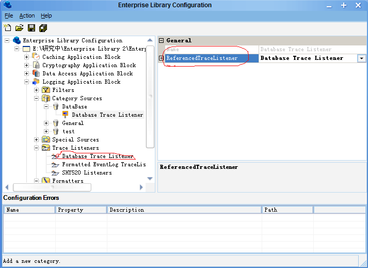Click the Trace Listeners folder icon
The width and height of the screenshot is (368, 268).
(46, 148)
